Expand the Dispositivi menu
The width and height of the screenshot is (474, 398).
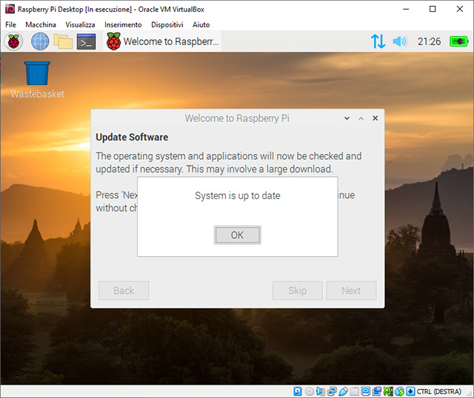coord(167,24)
